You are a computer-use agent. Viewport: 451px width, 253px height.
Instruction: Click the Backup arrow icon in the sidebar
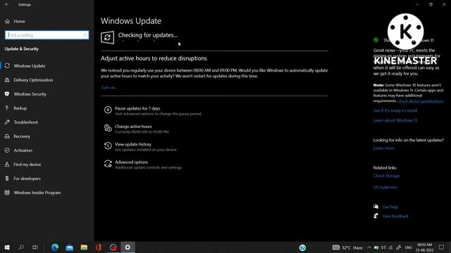[7, 108]
